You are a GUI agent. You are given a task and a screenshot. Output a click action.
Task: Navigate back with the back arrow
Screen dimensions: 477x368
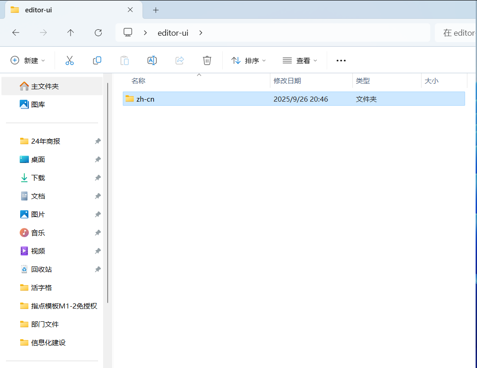coord(16,32)
